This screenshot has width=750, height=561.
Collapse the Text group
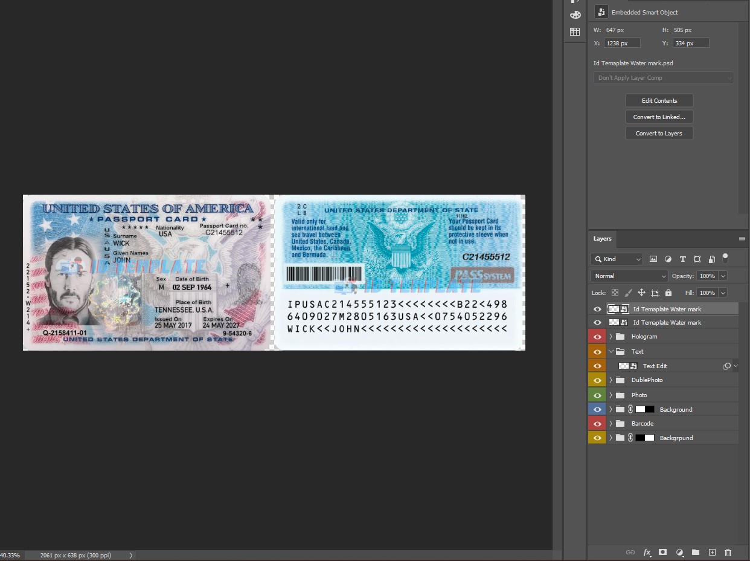611,352
